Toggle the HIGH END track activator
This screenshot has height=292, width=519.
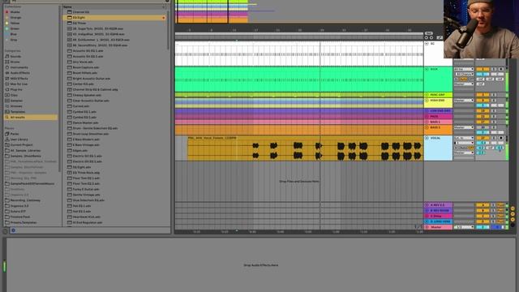[483, 101]
